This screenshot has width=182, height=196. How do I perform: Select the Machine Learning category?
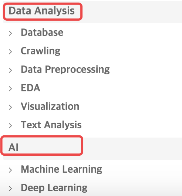coord(62,169)
